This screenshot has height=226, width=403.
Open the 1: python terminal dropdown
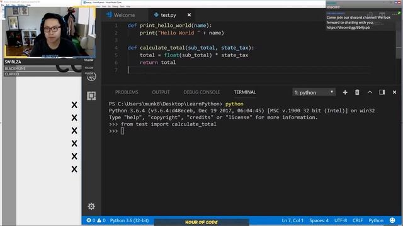pos(314,92)
